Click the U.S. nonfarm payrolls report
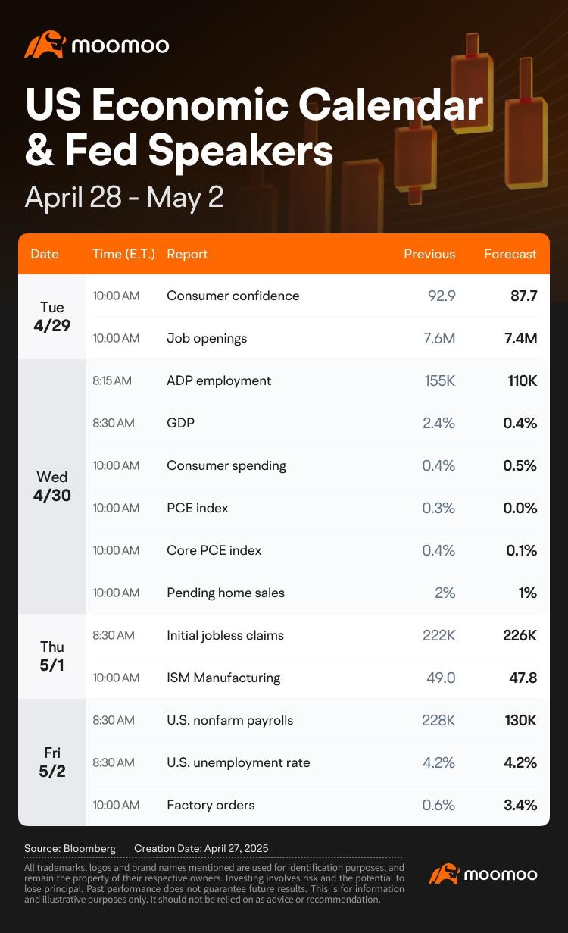Screen dimensions: 568x933 (x=230, y=720)
